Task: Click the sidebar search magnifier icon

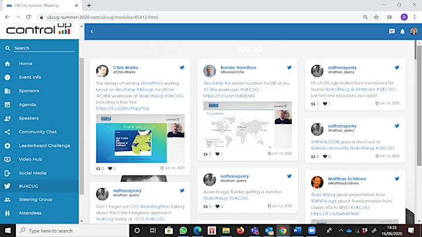Action: pyautogui.click(x=8, y=48)
